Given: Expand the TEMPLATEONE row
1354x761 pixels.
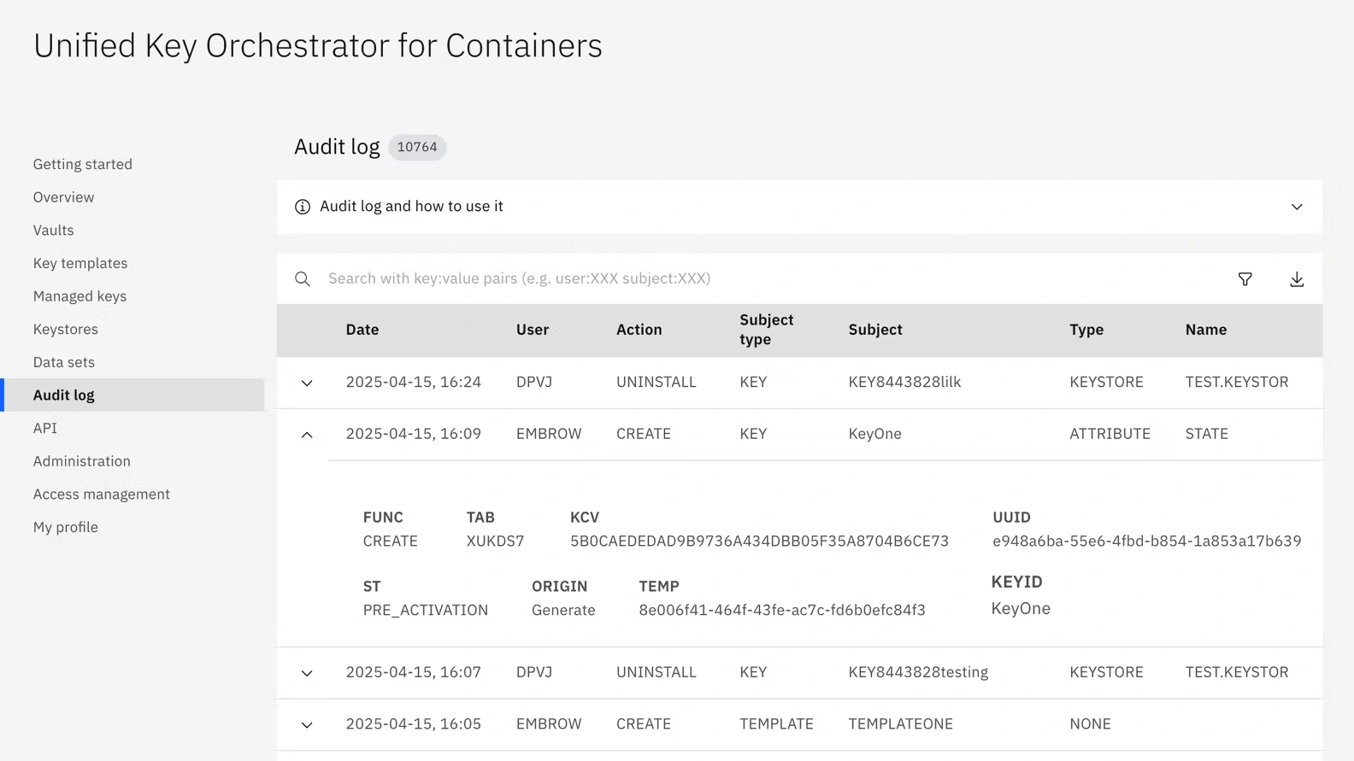Looking at the screenshot, I should [x=307, y=725].
